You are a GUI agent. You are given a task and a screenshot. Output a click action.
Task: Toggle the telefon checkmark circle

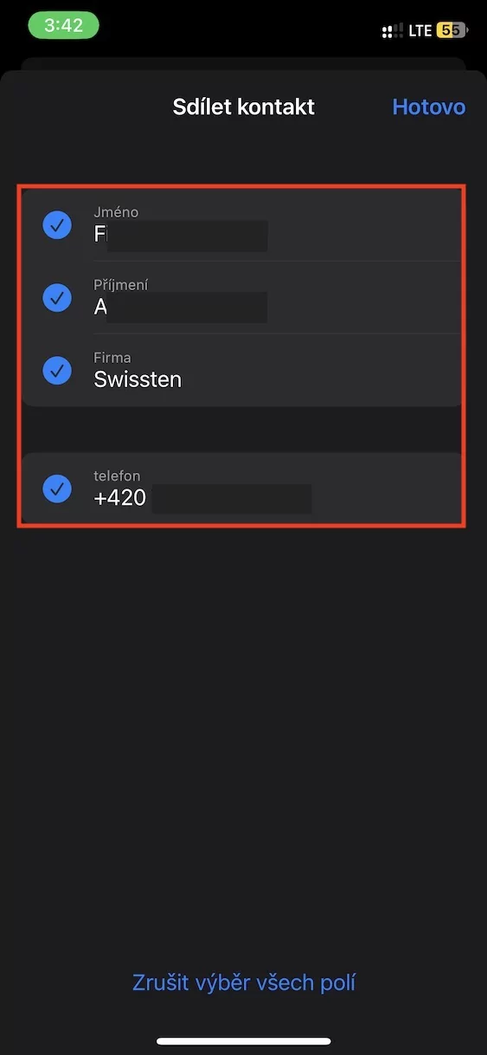click(57, 489)
